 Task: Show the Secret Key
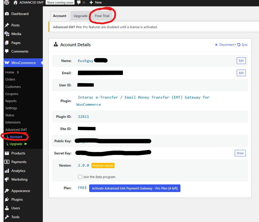[x=240, y=153]
